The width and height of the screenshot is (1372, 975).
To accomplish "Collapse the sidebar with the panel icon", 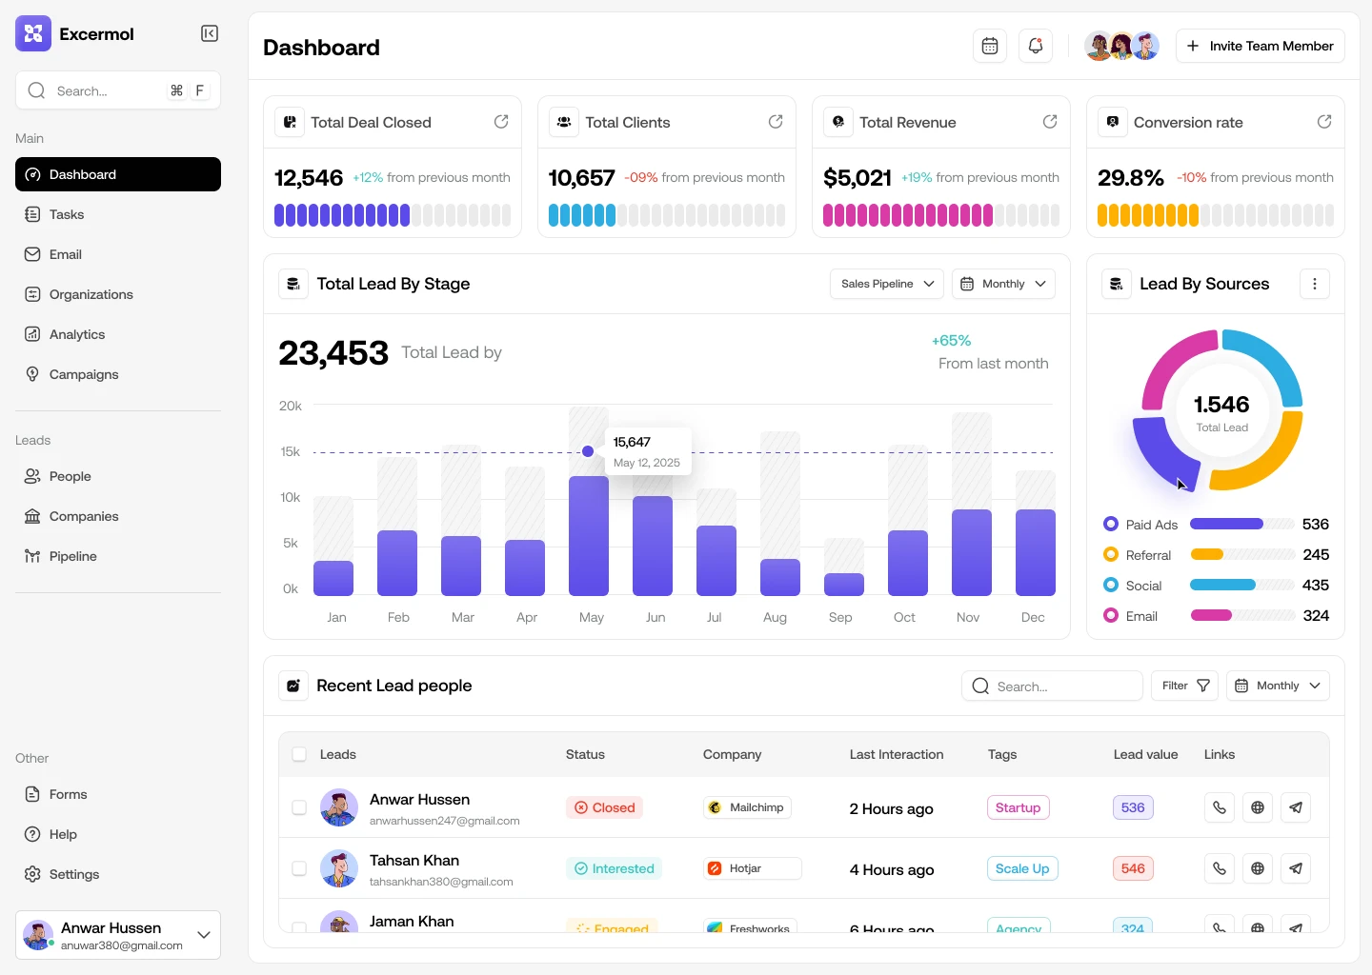I will 210,33.
